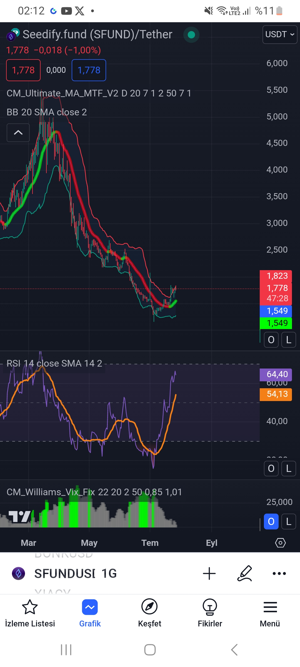
Task: Tap the red sell price 1,778 box
Action: (23, 70)
